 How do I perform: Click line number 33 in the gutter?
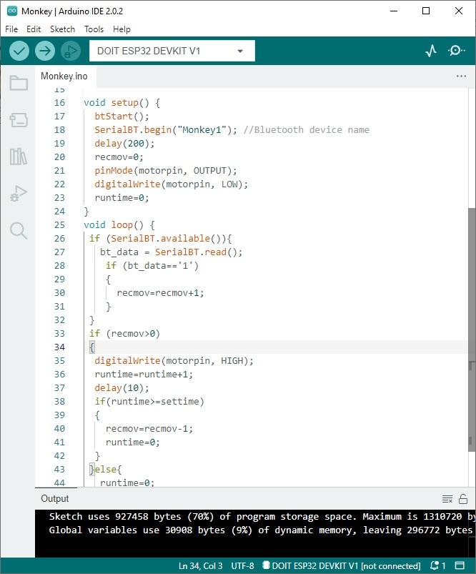pyautogui.click(x=59, y=334)
